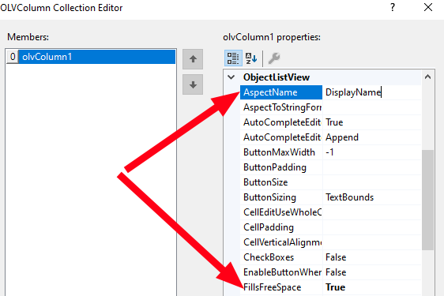Select the CellEditUseWholeCell property
444x296 pixels.
click(x=281, y=212)
